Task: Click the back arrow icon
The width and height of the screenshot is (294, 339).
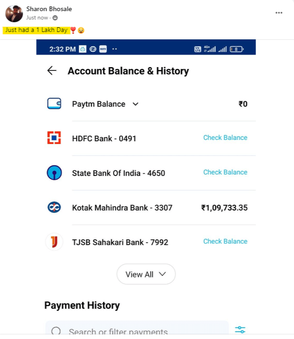Action: click(x=52, y=71)
